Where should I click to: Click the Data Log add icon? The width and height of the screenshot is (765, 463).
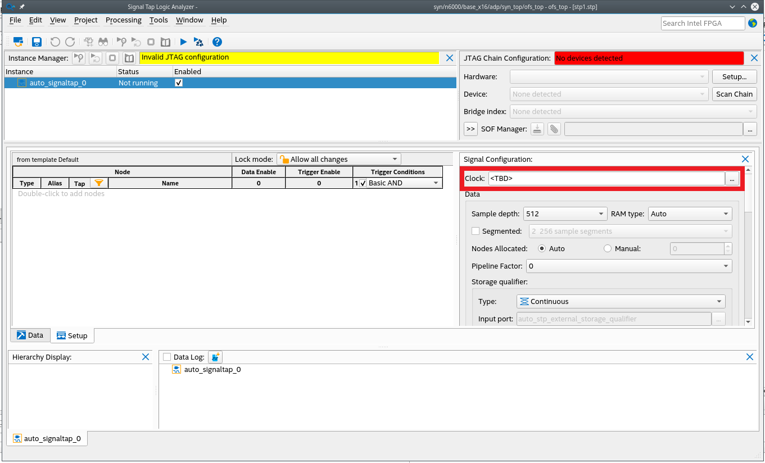point(215,357)
